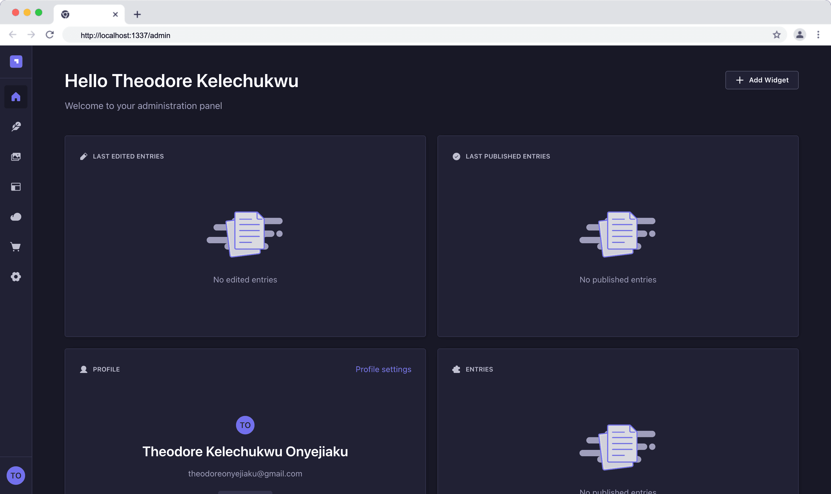Image resolution: width=831 pixels, height=494 pixels.
Task: Bookmark page using the star icon
Action: [x=777, y=35]
